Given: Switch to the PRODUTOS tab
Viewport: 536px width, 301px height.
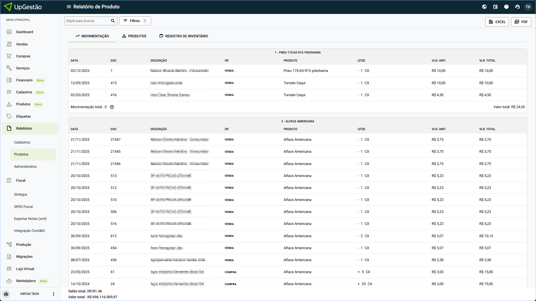Looking at the screenshot, I should 134,36.
